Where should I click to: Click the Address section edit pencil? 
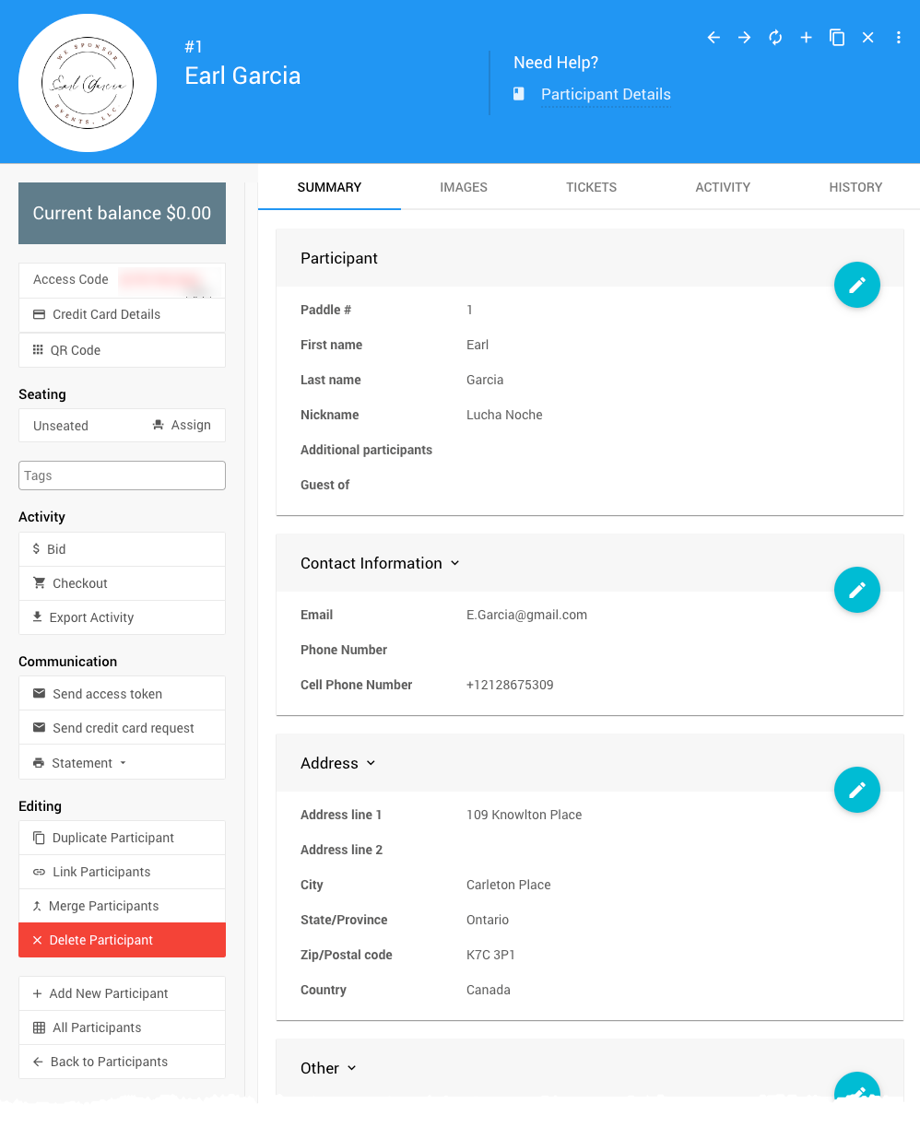[x=856, y=790]
